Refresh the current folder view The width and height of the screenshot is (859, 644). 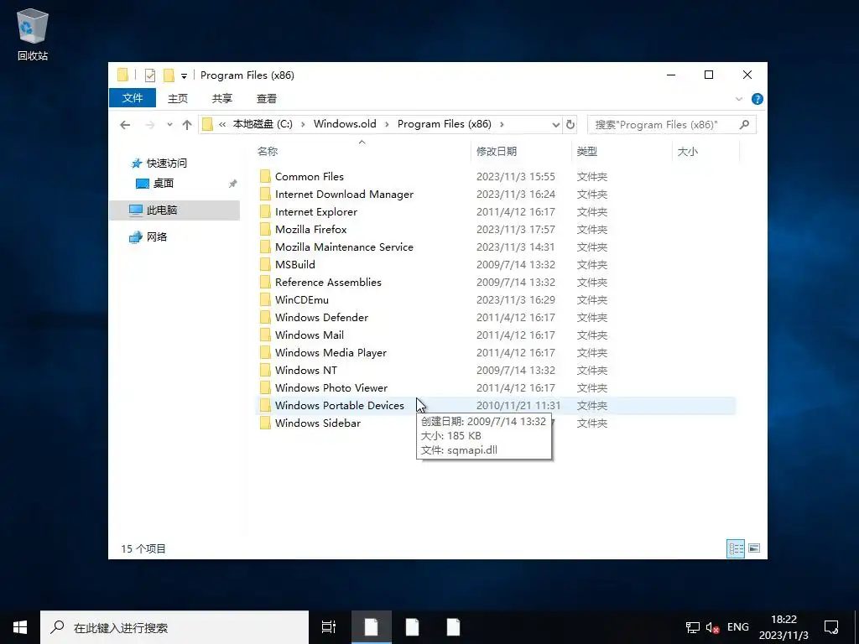pyautogui.click(x=570, y=125)
